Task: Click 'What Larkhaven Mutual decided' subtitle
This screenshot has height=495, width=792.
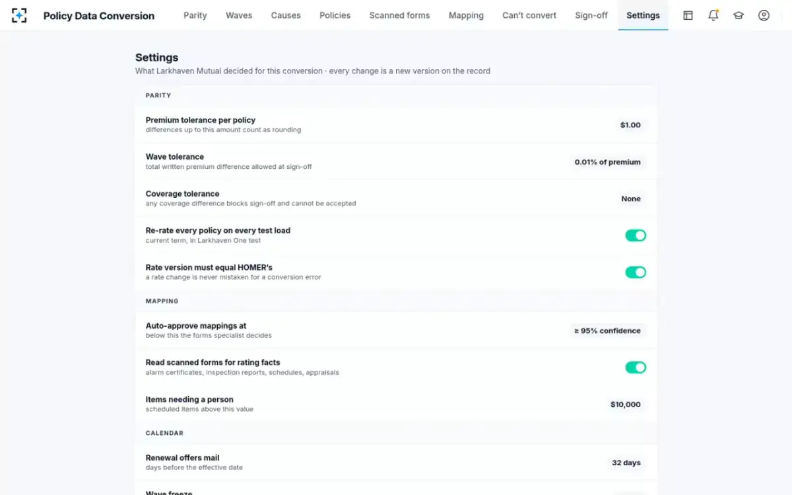Action: (x=313, y=71)
